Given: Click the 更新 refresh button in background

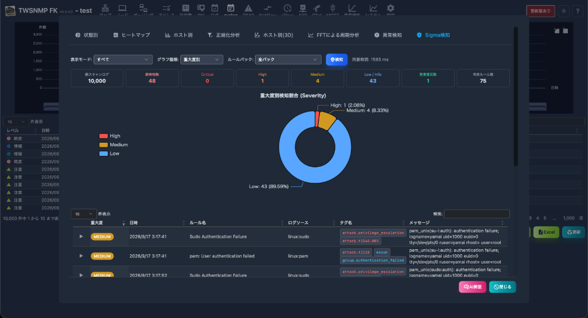Looking at the screenshot, I should tap(574, 232).
